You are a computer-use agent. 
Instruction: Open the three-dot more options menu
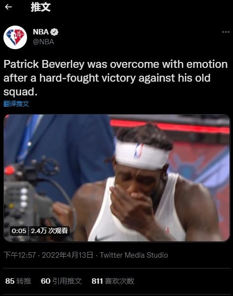pos(226,32)
